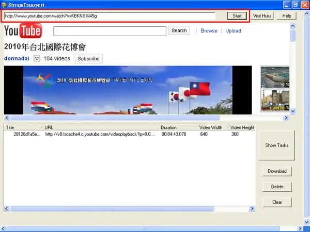Open Visit Hulu

click(262, 16)
